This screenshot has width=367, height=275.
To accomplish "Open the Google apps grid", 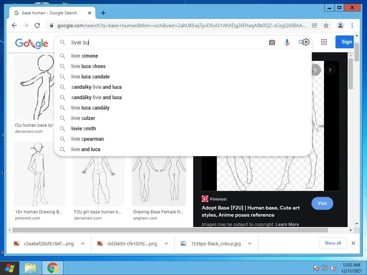I will click(x=324, y=42).
